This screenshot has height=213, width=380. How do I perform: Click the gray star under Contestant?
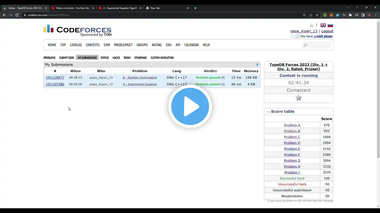(x=299, y=98)
